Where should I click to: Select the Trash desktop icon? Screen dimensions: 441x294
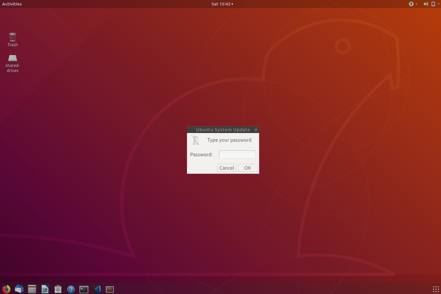pyautogui.click(x=12, y=40)
